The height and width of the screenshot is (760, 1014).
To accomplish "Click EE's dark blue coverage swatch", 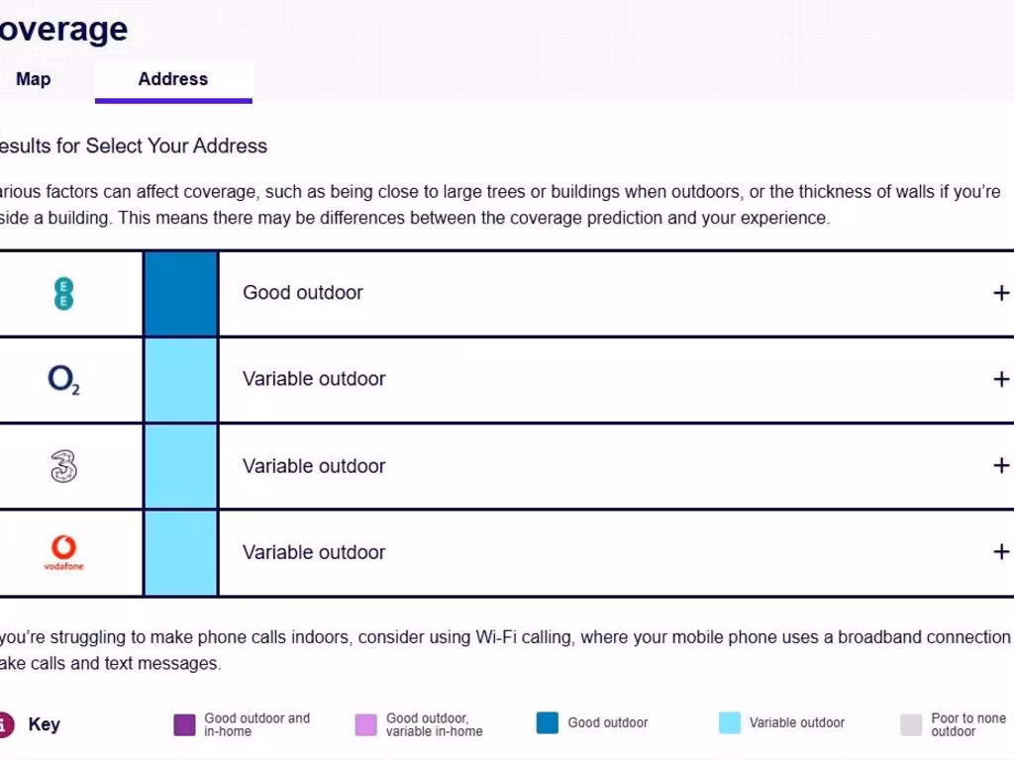I will point(180,293).
